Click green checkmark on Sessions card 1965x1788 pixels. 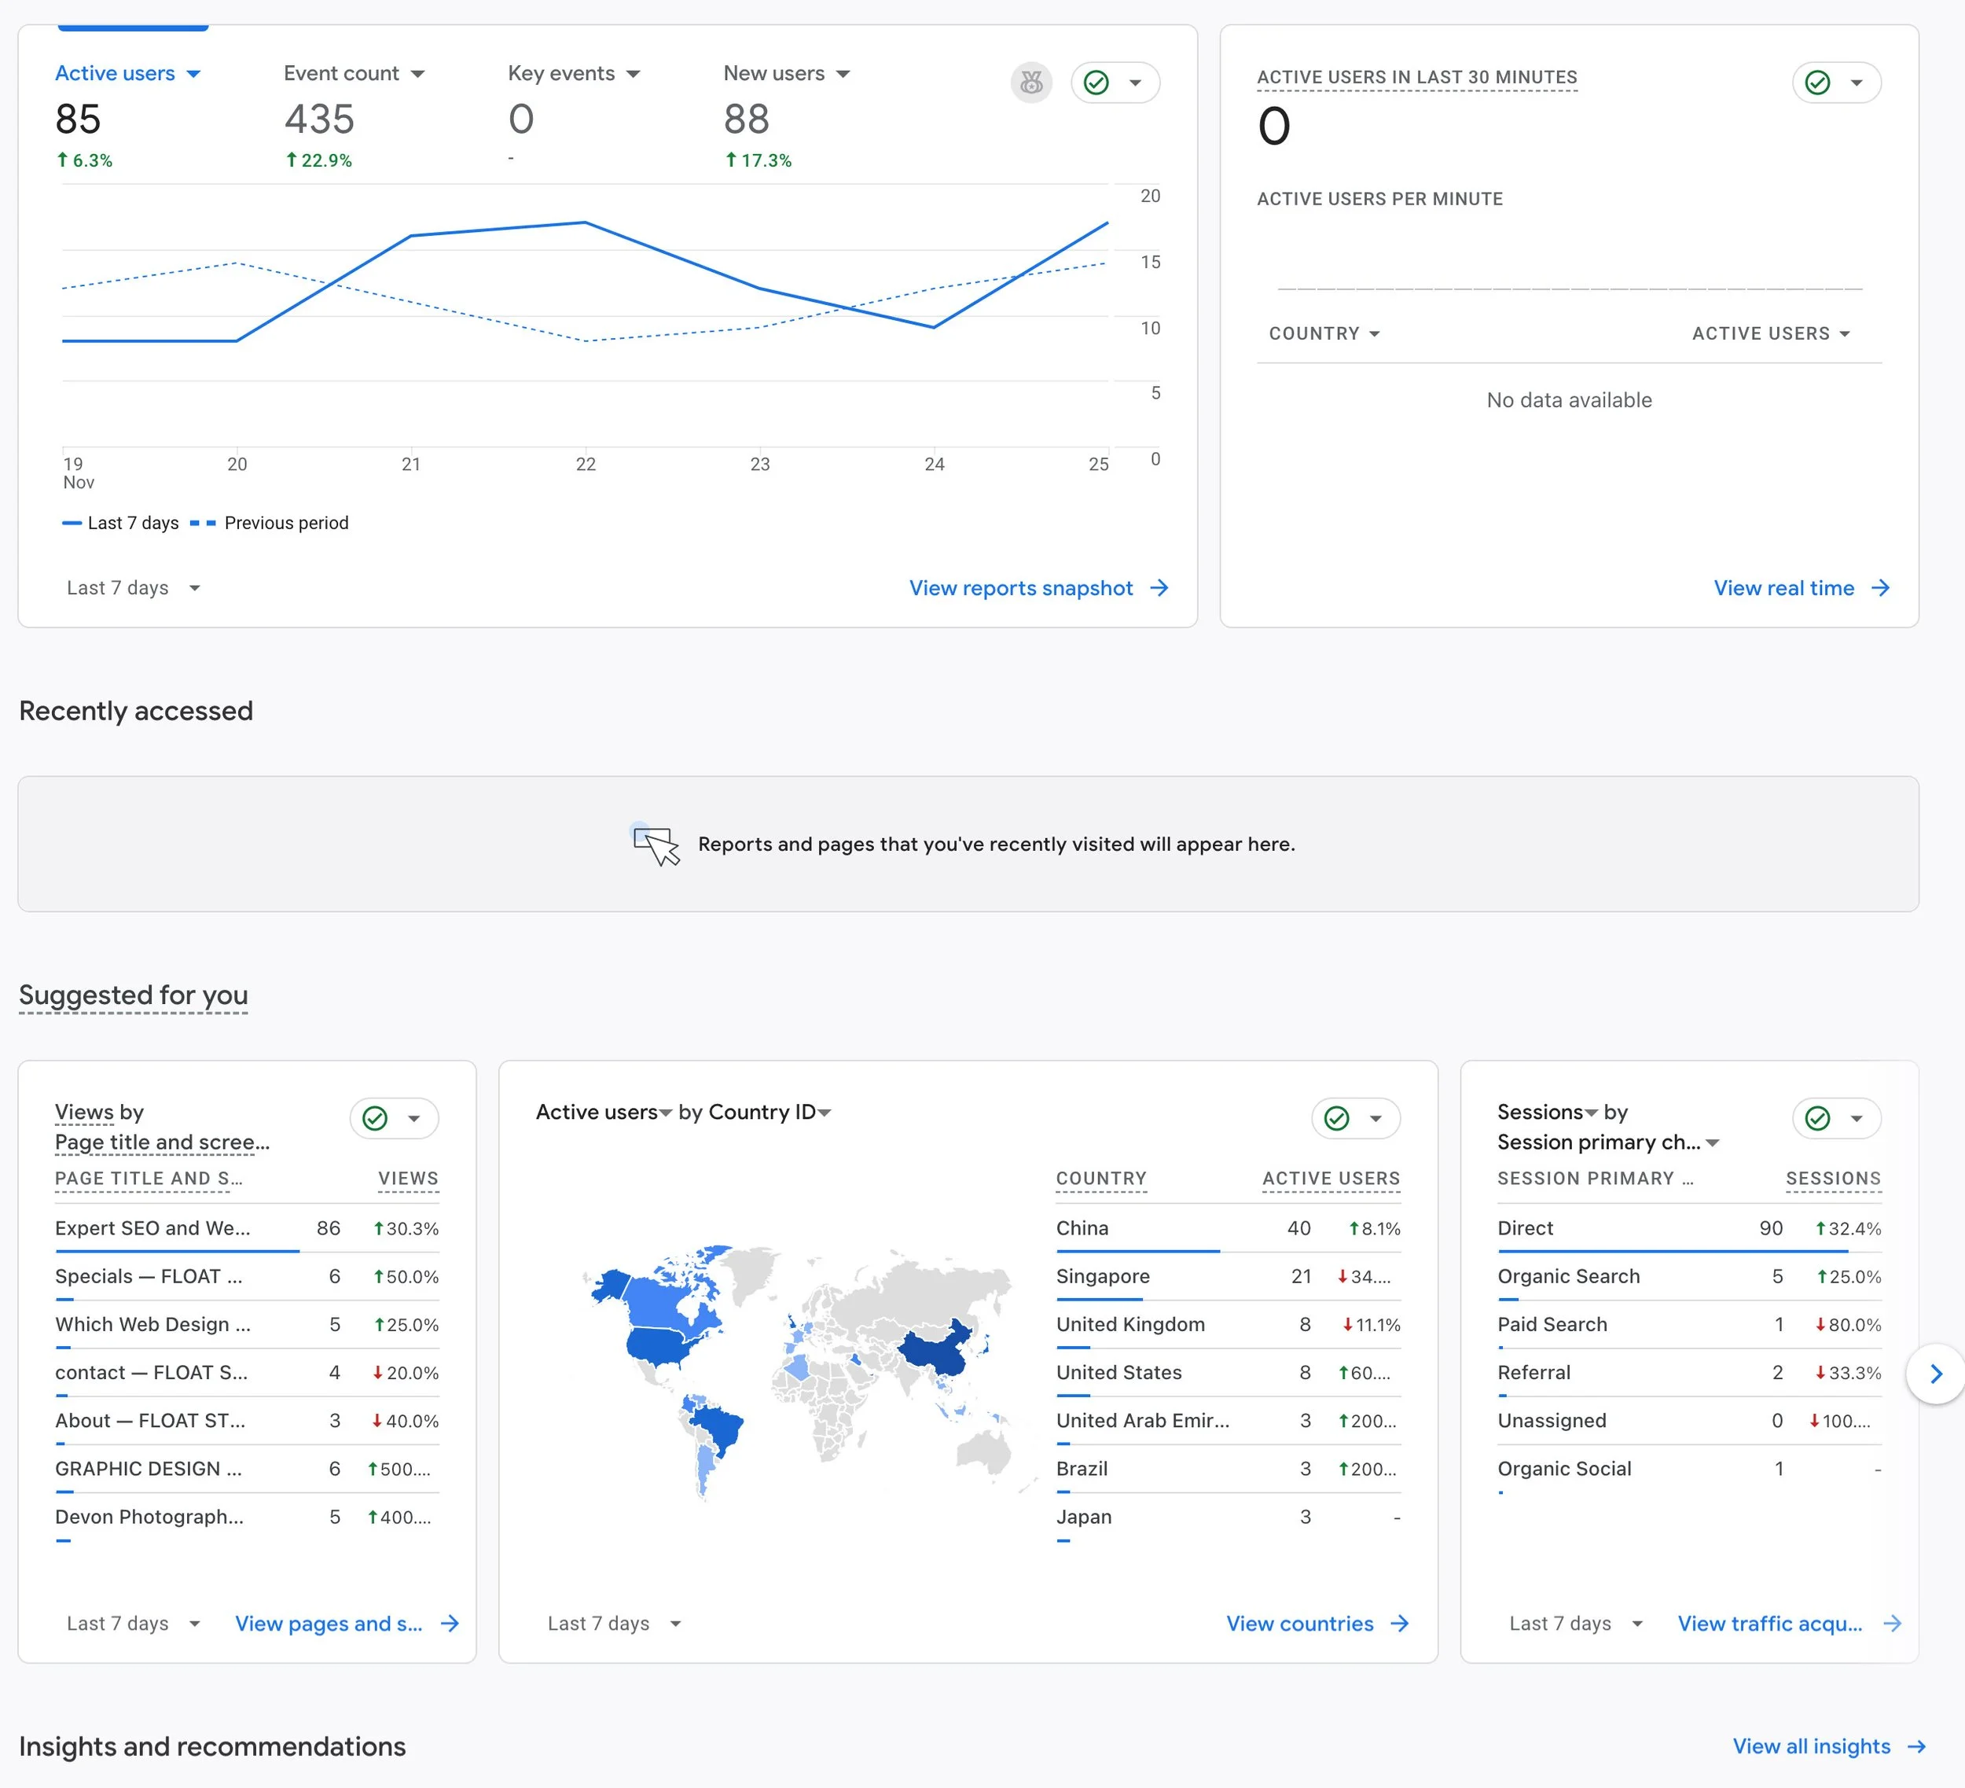click(1817, 1118)
